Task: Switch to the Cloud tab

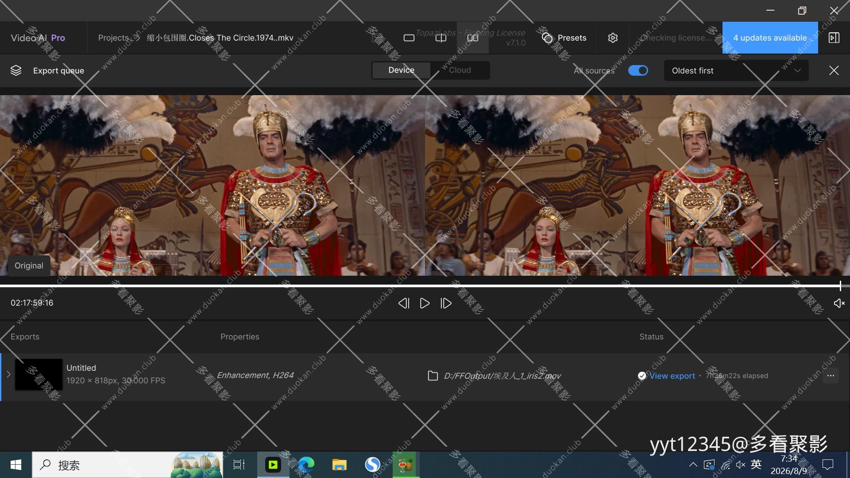Action: (460, 70)
